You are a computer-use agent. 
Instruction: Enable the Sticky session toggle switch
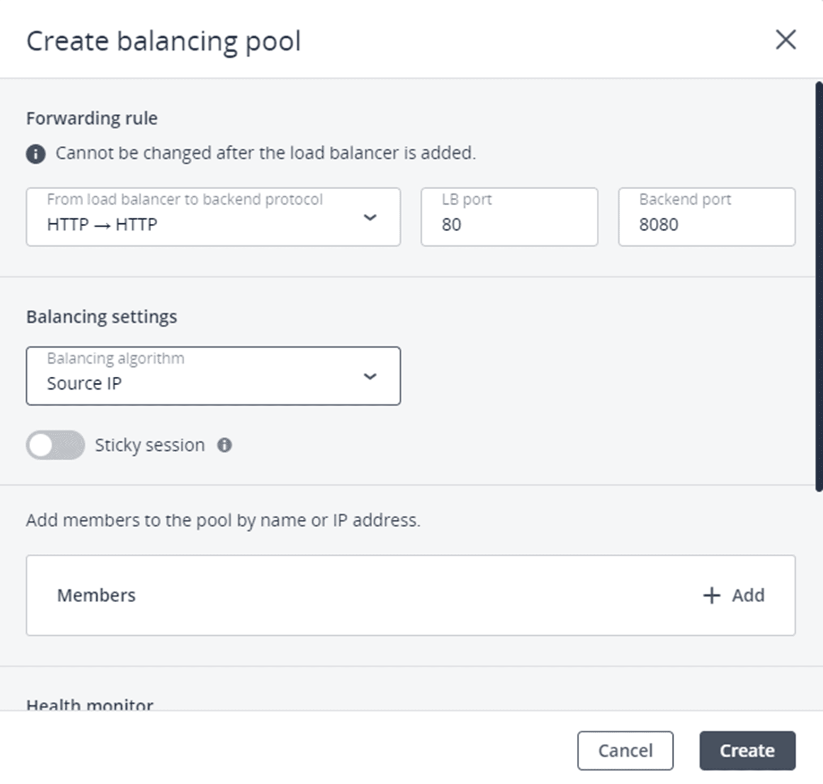click(x=55, y=445)
